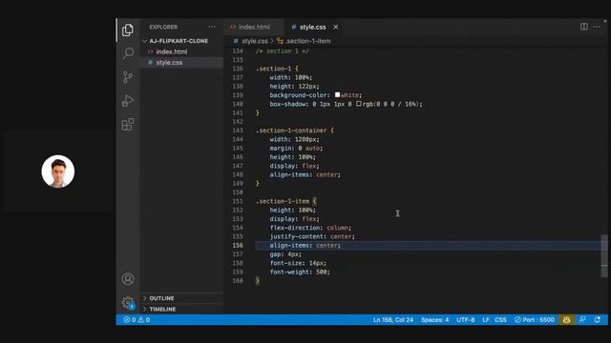Expand the OUTLINE section
611x343 pixels.
(161, 298)
